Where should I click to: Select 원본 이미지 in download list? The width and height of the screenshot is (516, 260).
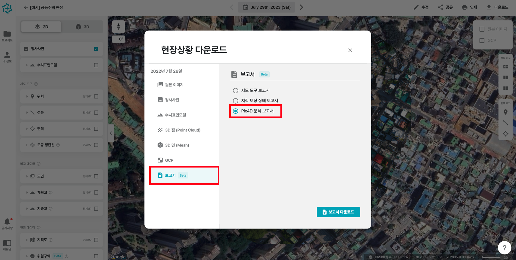pos(174,85)
